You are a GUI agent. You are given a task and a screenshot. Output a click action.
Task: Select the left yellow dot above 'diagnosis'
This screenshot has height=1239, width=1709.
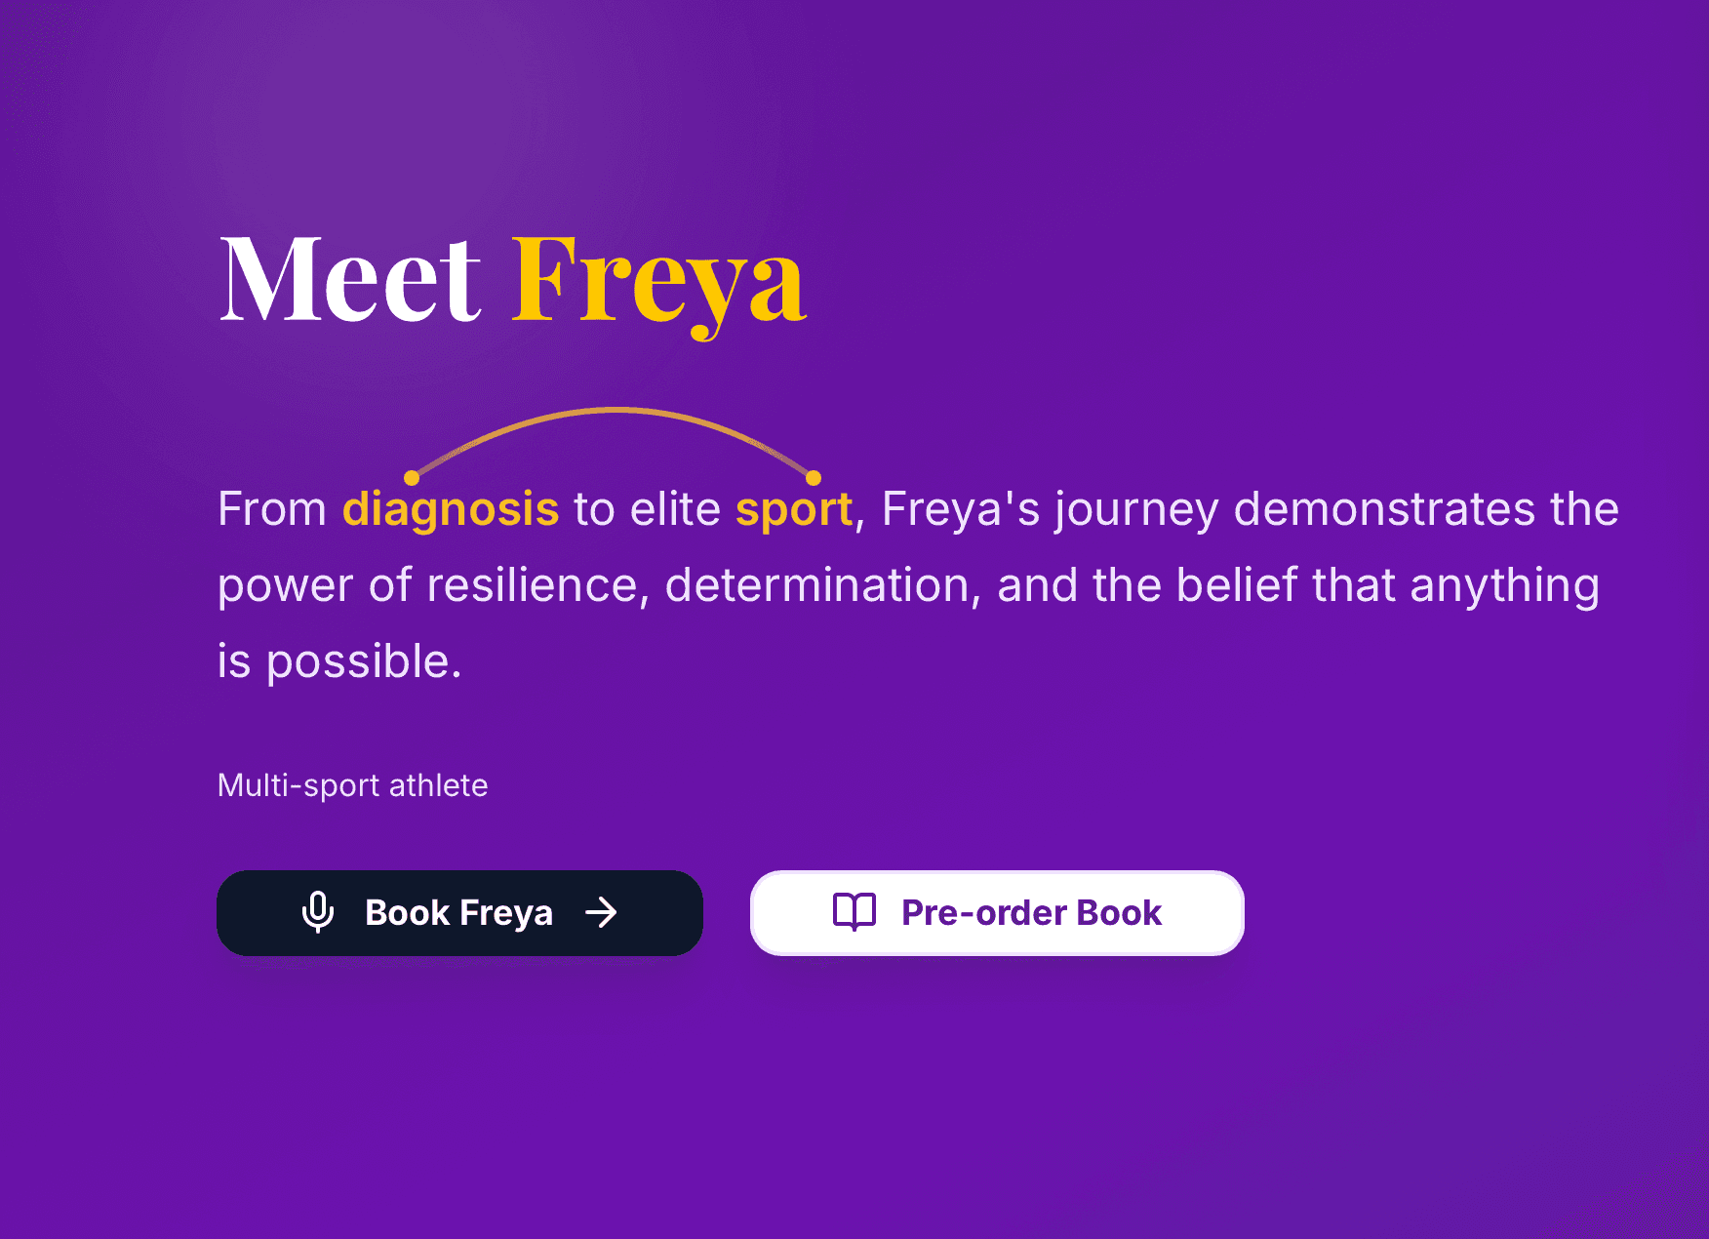(414, 477)
